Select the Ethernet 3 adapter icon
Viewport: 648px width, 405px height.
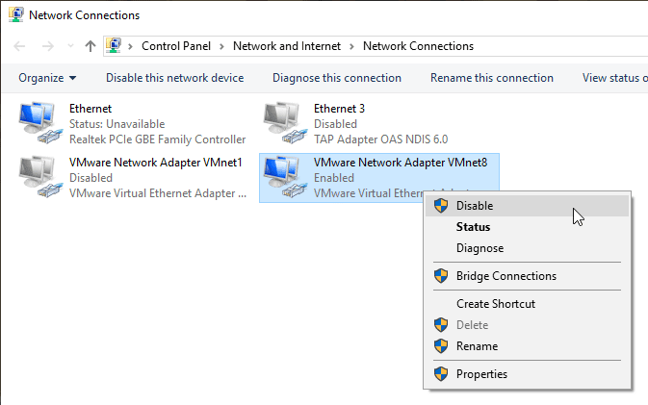pyautogui.click(x=285, y=123)
